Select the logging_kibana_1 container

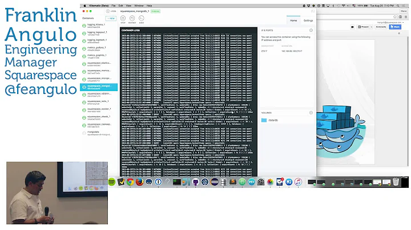[99, 26]
